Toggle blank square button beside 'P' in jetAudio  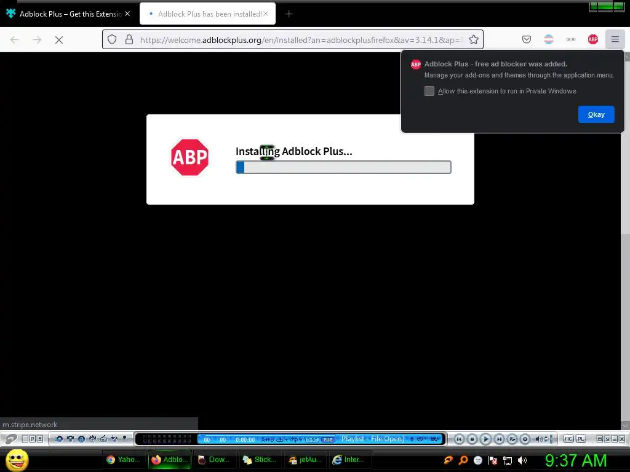pos(25,439)
